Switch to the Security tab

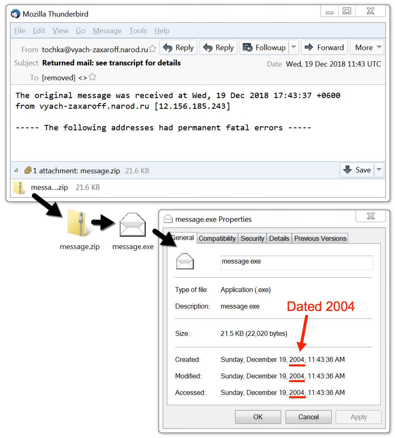(x=253, y=239)
